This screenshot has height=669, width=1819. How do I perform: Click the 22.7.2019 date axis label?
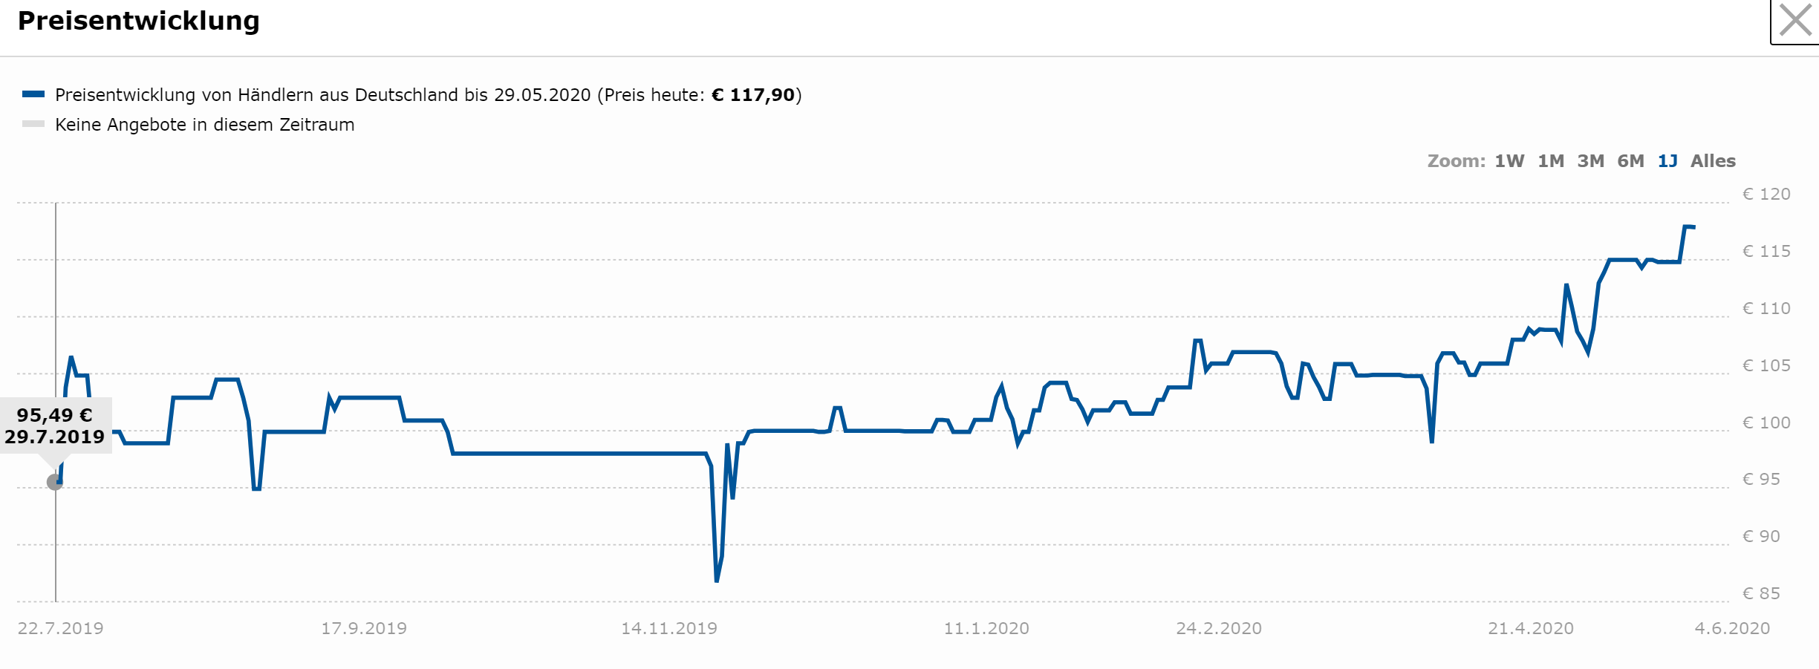60,629
